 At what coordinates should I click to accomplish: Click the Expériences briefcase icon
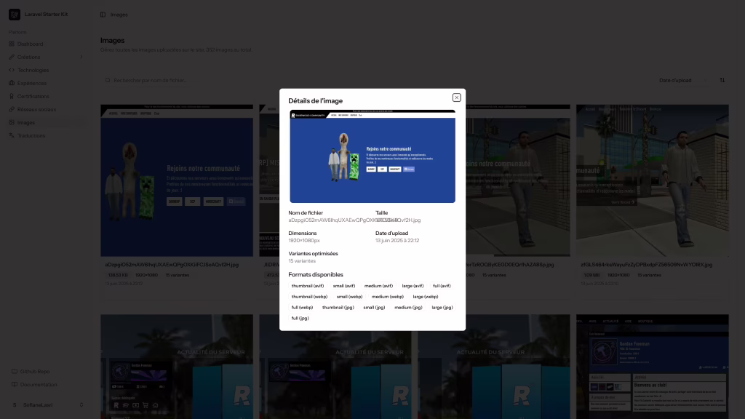12,83
